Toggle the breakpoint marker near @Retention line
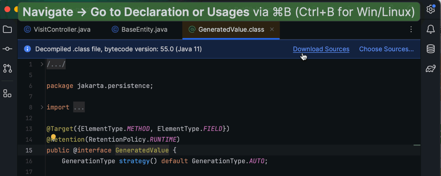 point(53,136)
